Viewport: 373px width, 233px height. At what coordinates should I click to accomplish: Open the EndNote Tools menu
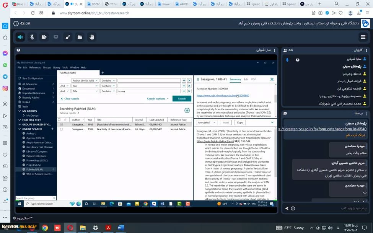tap(65, 68)
